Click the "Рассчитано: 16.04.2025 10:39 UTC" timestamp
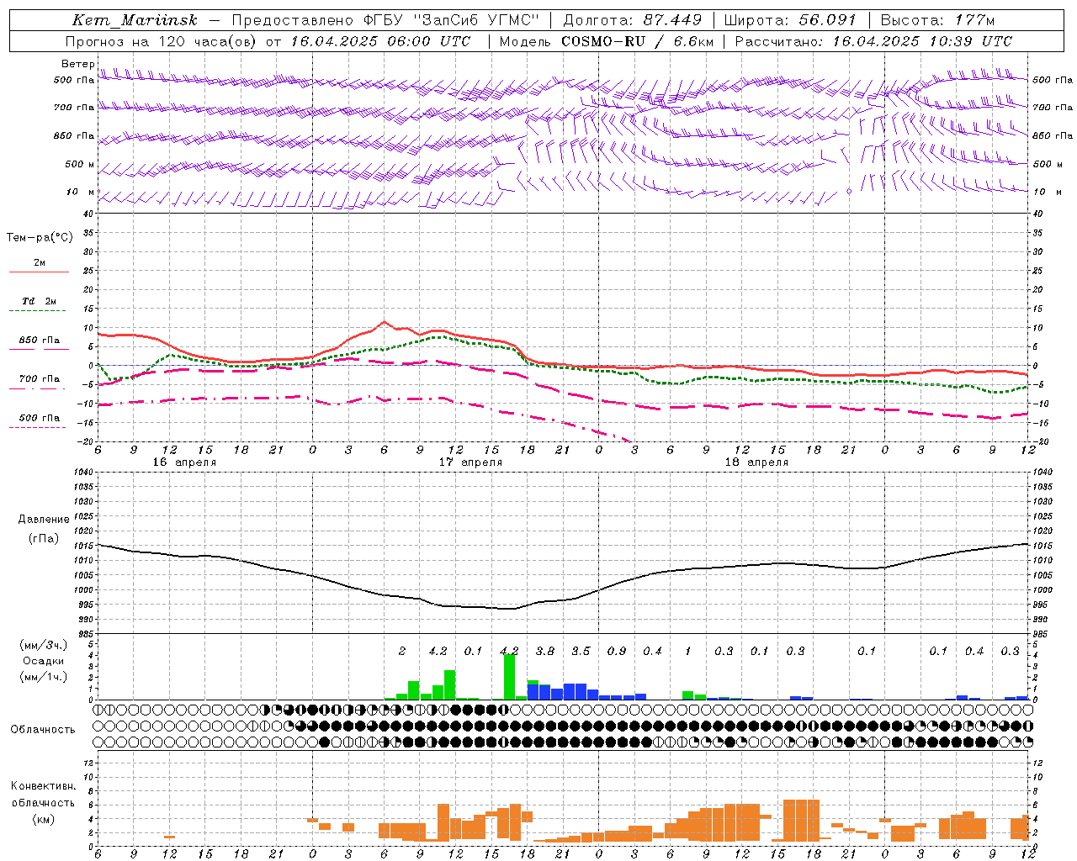Screen dimensions: 1077x861 coord(873,41)
